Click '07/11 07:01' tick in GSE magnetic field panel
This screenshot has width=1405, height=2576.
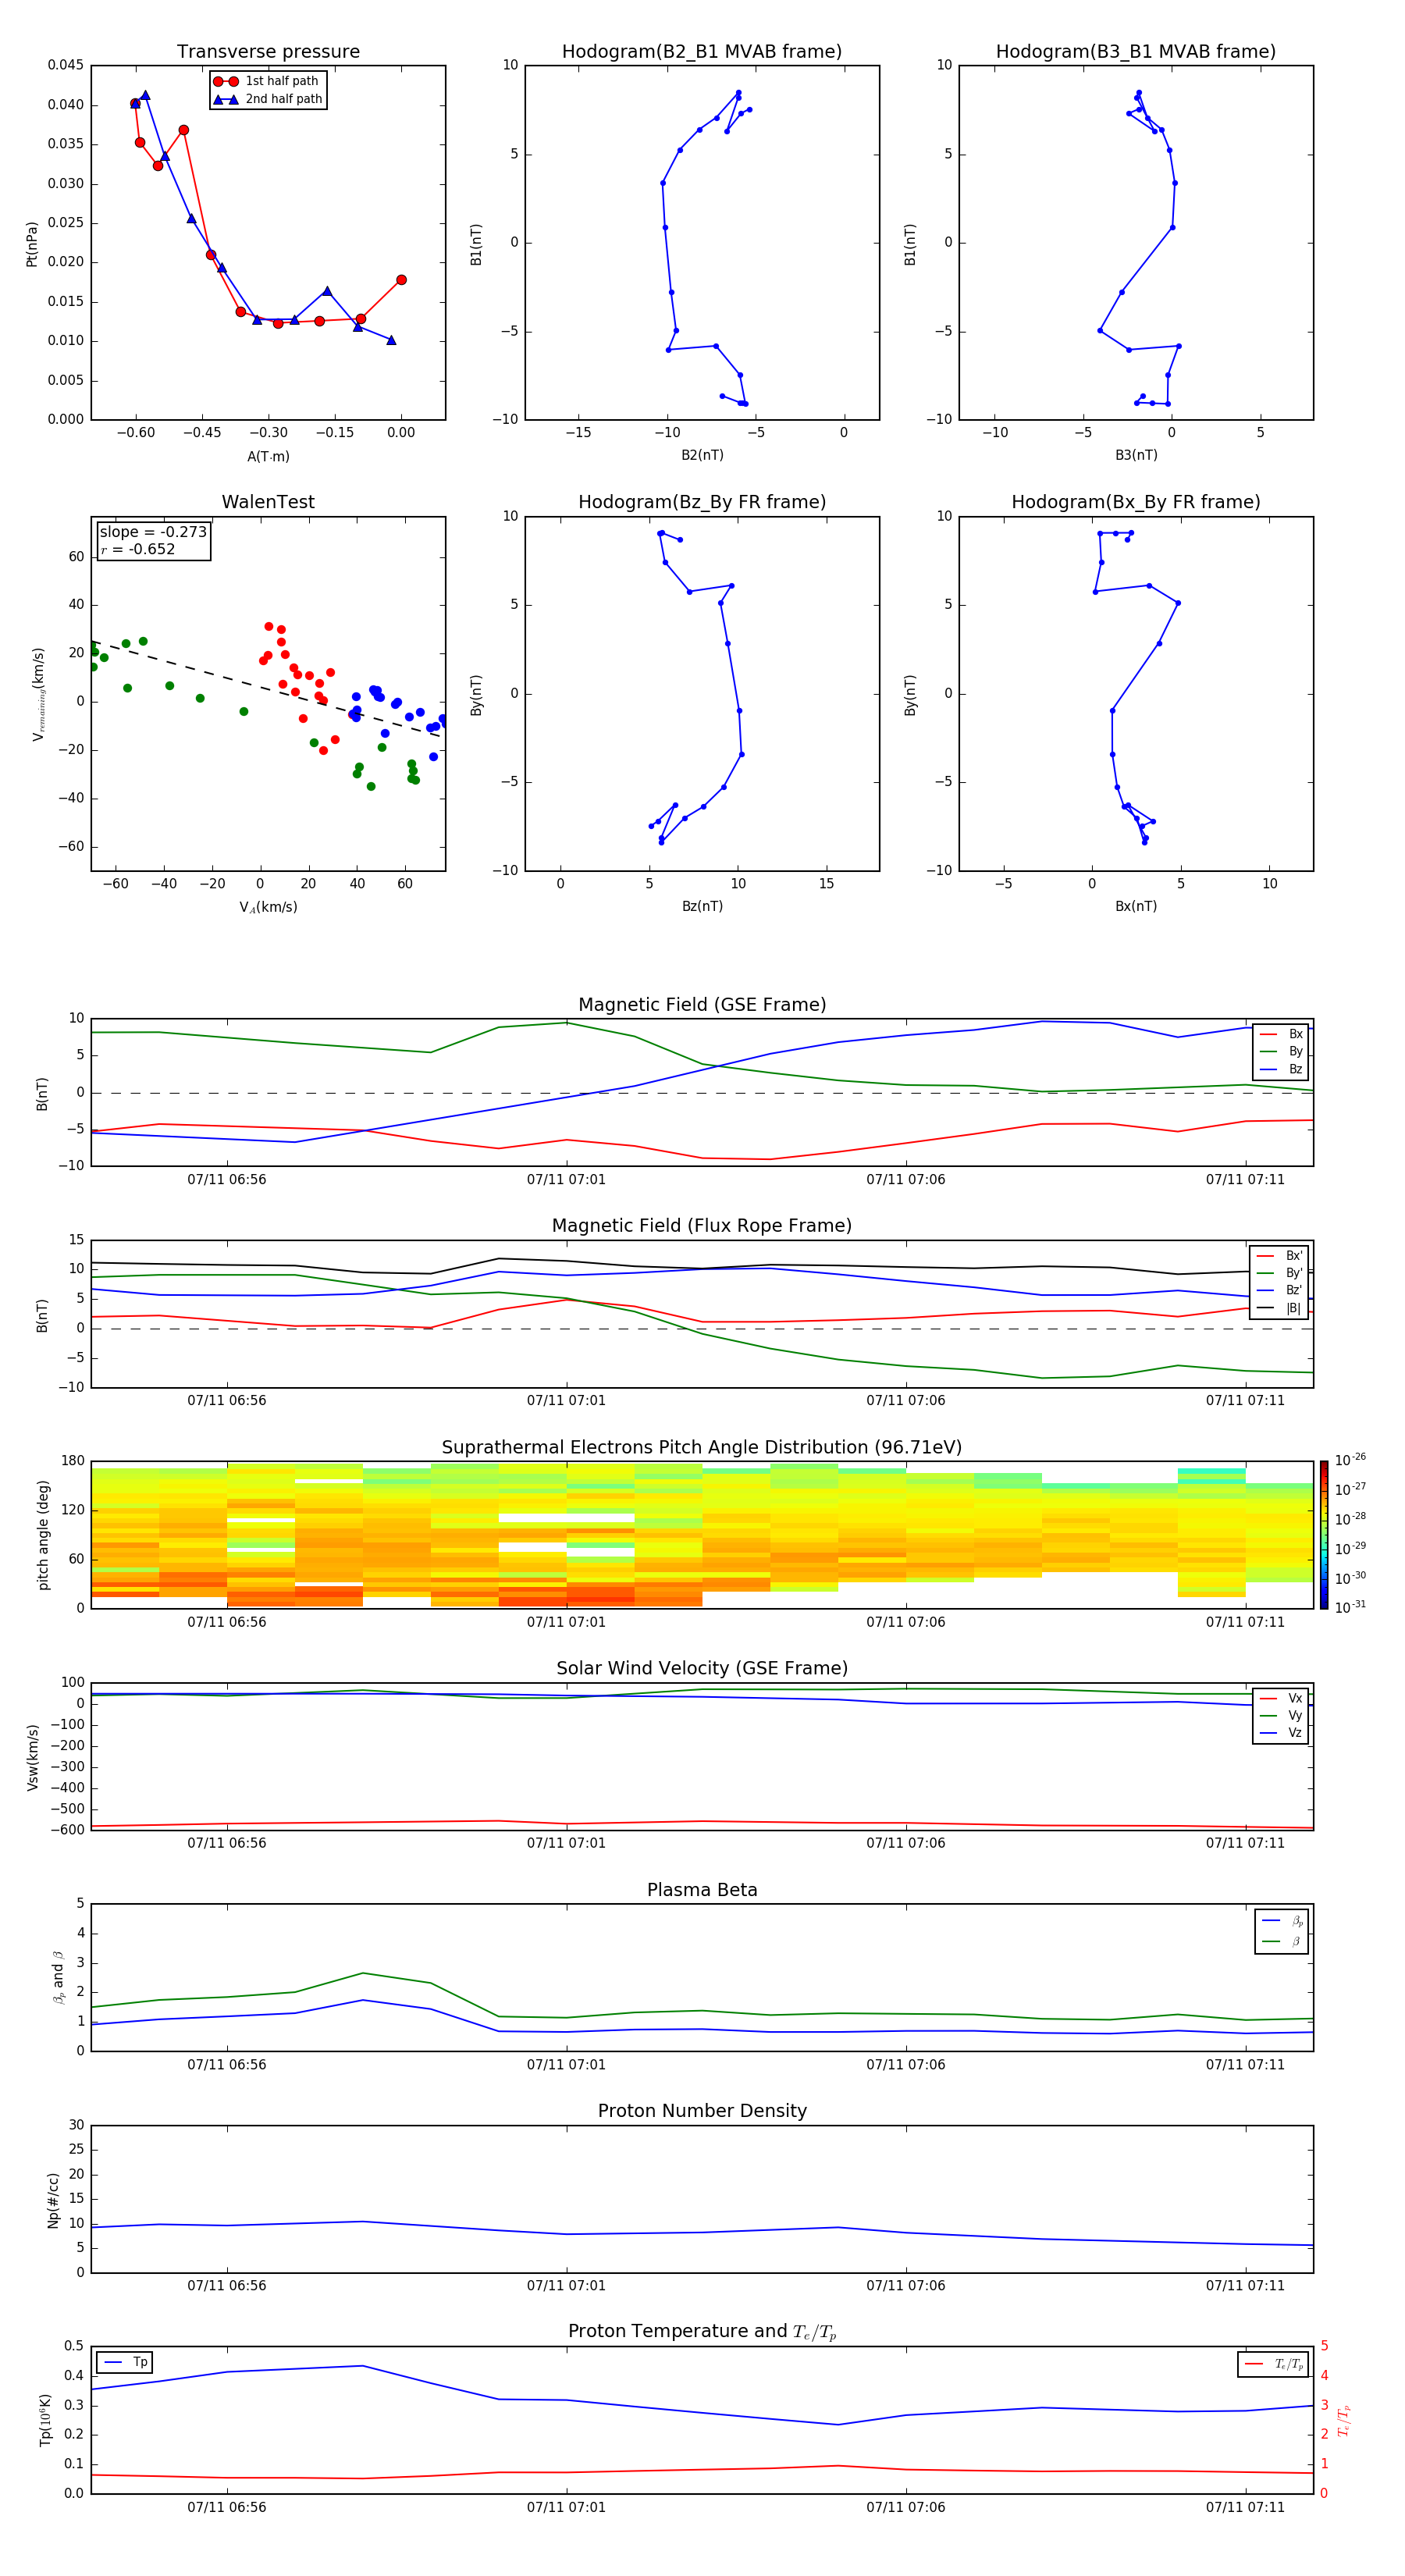coord(566,1180)
